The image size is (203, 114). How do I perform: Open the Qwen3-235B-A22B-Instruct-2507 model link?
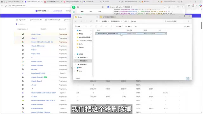(x=43, y=93)
